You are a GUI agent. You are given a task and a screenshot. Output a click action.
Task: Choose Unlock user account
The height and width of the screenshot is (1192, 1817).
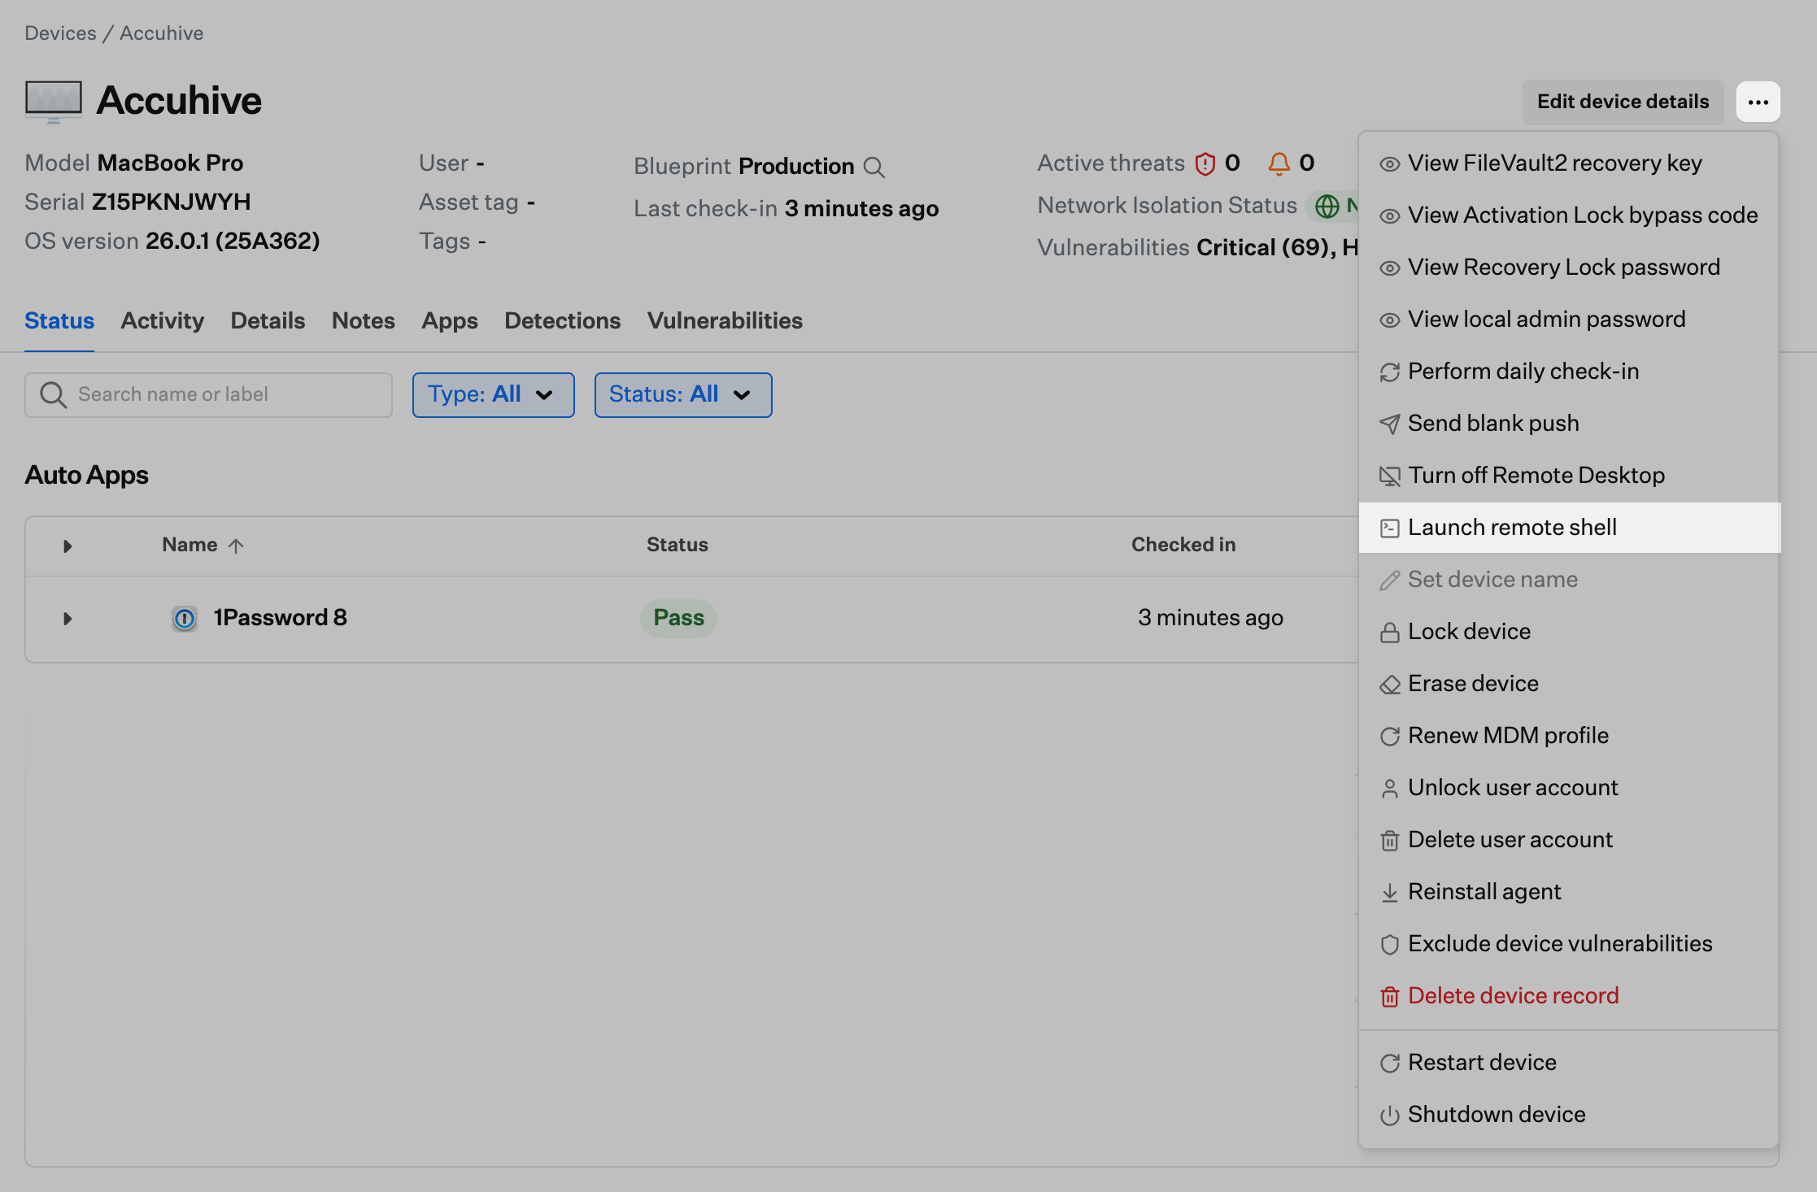(1568, 788)
